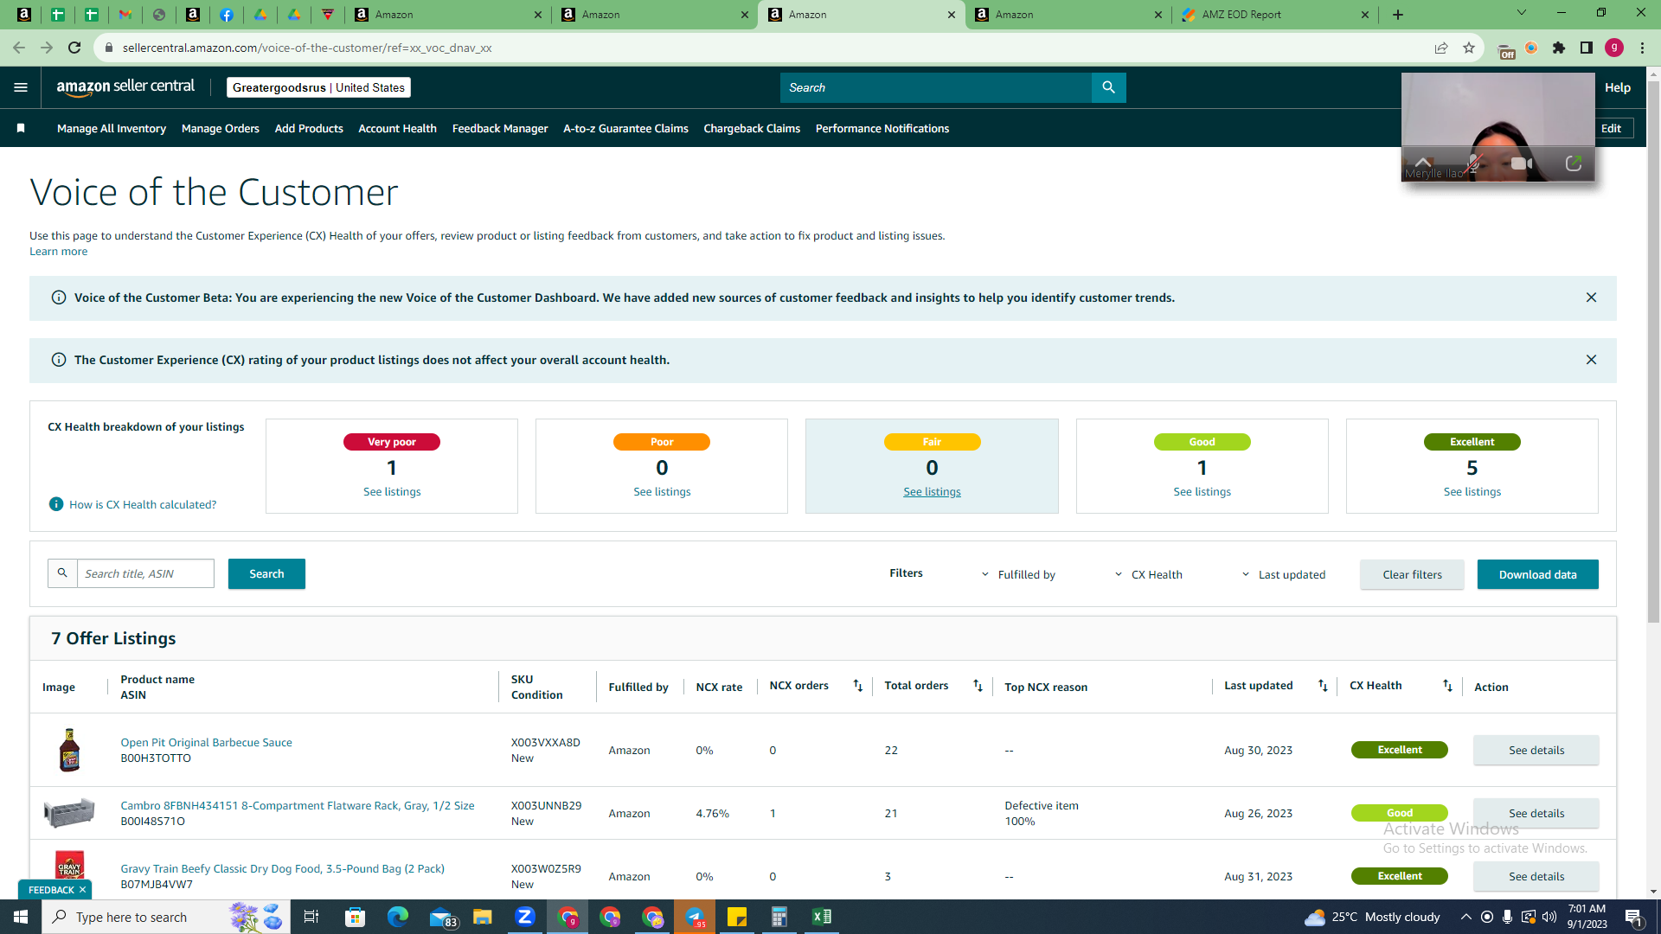This screenshot has width=1661, height=934.
Task: Open the Seller Central hamburger menu
Action: tap(21, 87)
